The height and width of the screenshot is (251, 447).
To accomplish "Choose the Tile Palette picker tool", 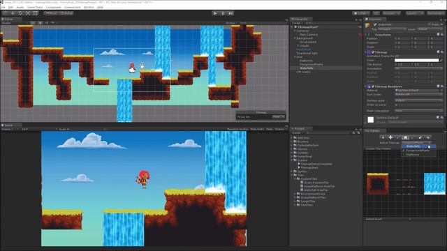I will tap(413, 137).
